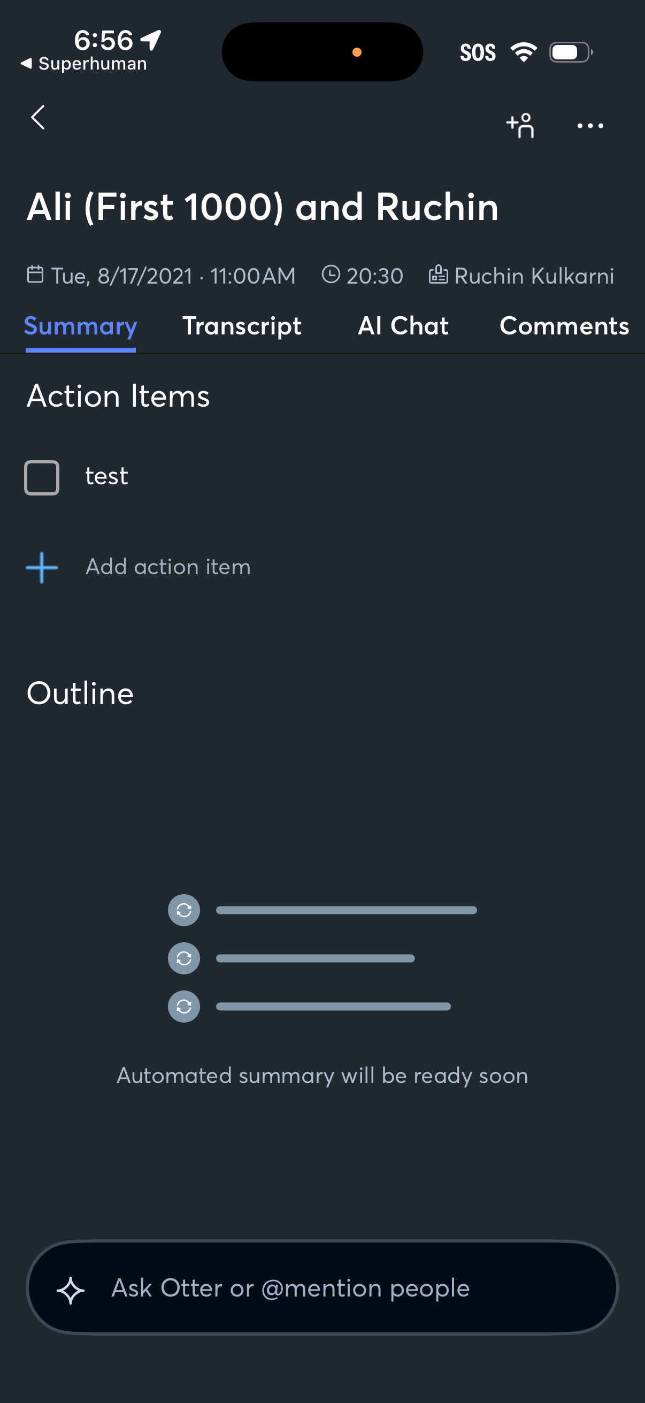Tap the clock duration icon
This screenshot has height=1403, width=645.
331,274
